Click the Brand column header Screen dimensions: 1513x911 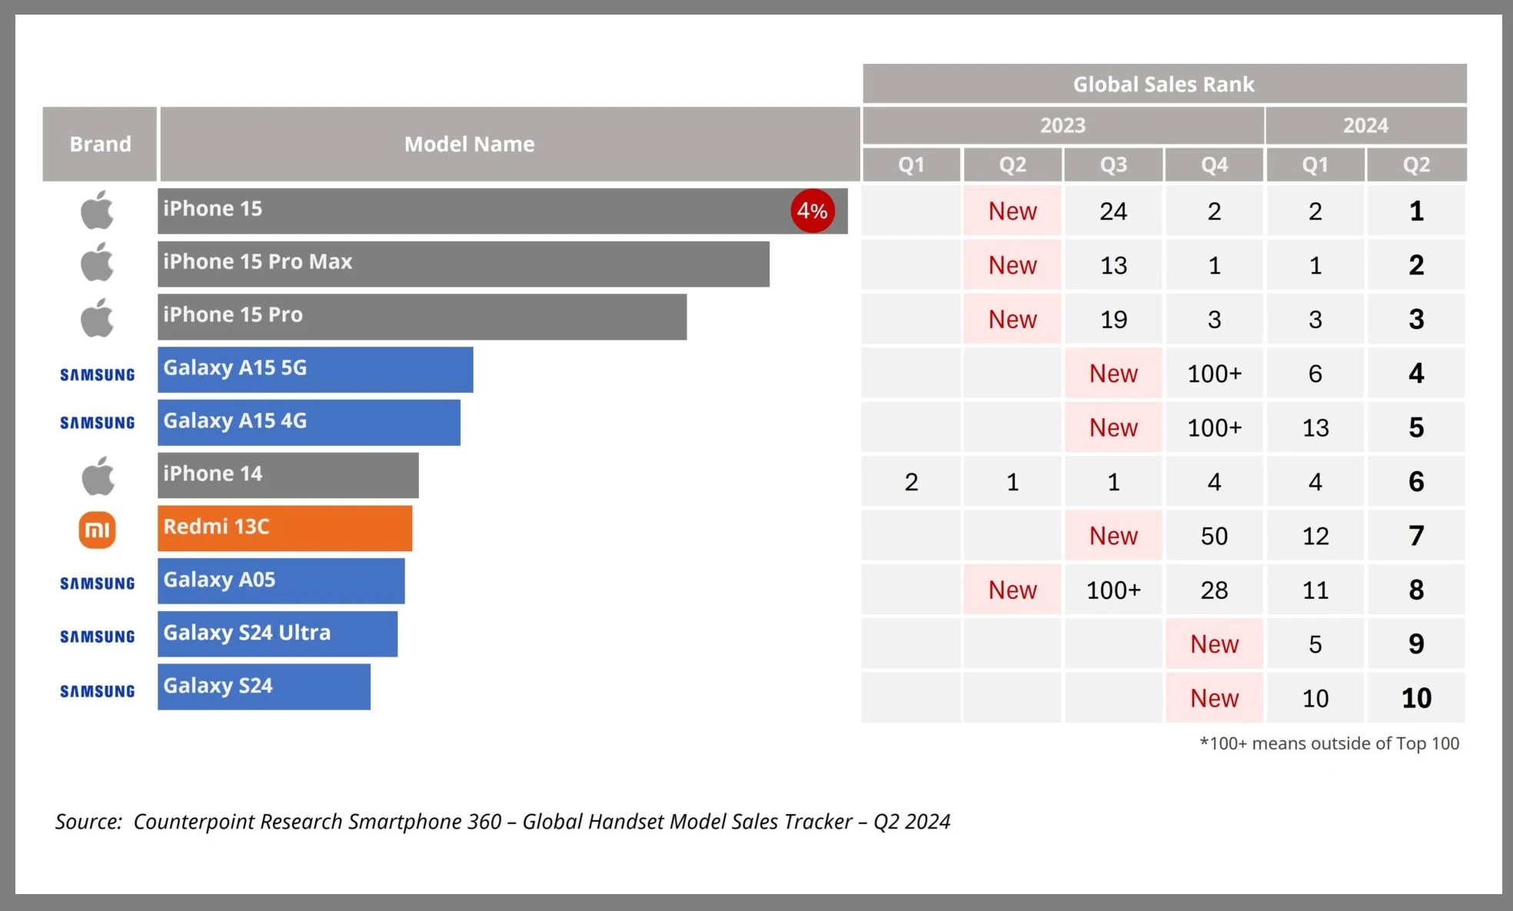click(x=100, y=144)
